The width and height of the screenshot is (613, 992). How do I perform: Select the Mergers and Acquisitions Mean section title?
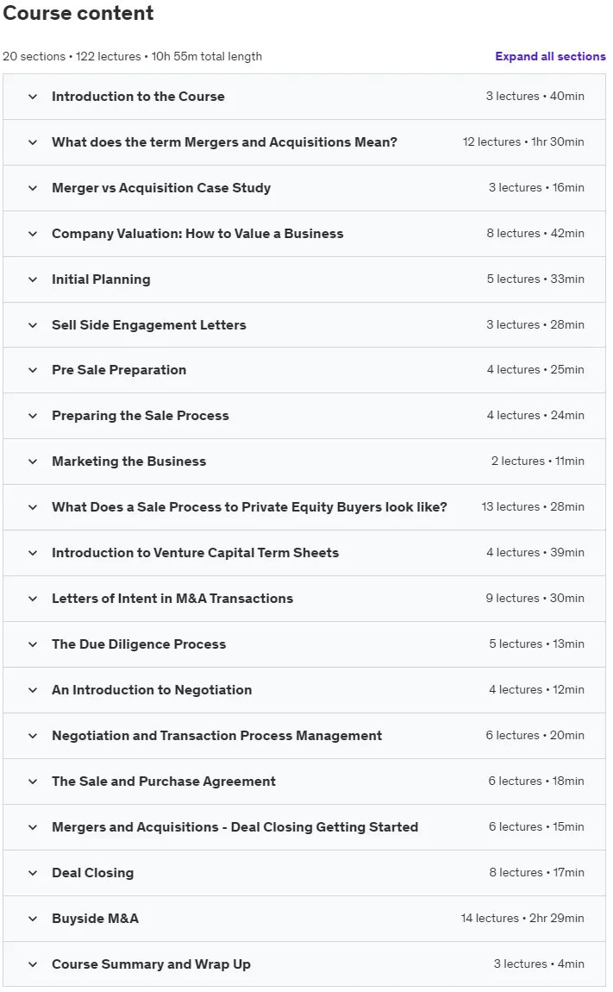[x=224, y=142]
